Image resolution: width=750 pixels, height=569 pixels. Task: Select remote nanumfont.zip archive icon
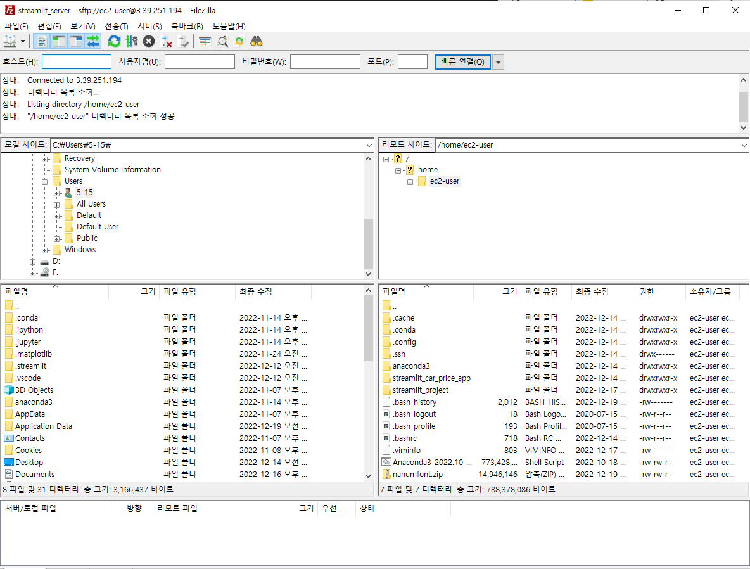pyautogui.click(x=386, y=474)
